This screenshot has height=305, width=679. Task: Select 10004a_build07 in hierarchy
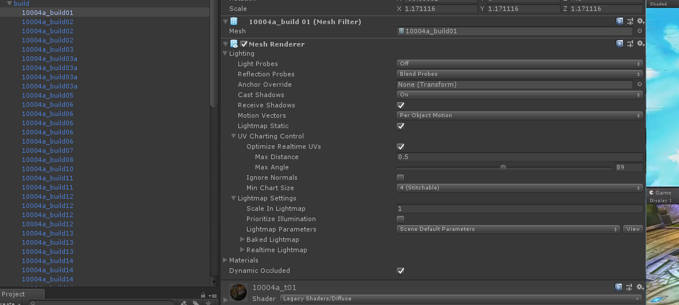click(48, 150)
